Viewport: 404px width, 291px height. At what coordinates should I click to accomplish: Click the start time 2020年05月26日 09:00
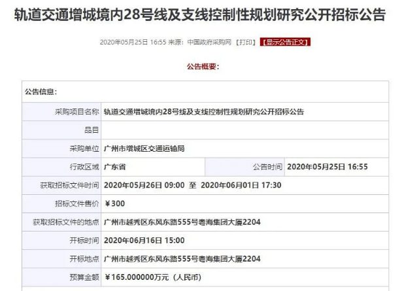144,185
